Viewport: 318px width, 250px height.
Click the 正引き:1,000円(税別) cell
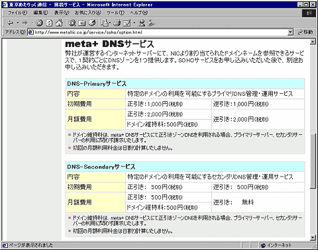[168, 104]
